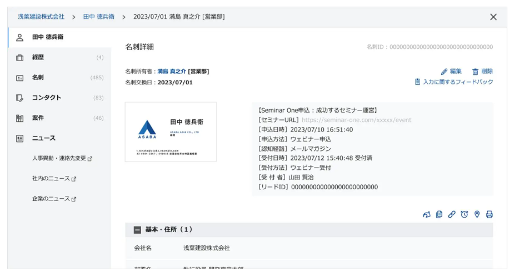Click the pencil icon for 編集
The width and height of the screenshot is (514, 272).
(x=444, y=72)
